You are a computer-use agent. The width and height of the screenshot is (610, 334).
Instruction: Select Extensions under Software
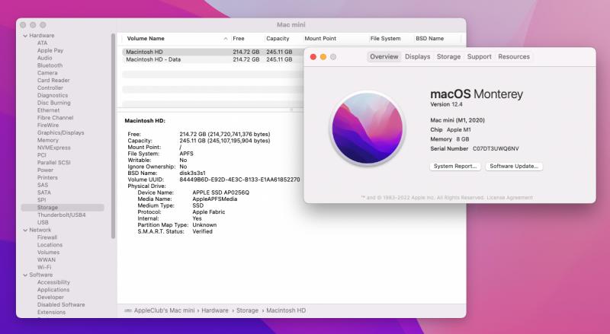click(x=51, y=312)
